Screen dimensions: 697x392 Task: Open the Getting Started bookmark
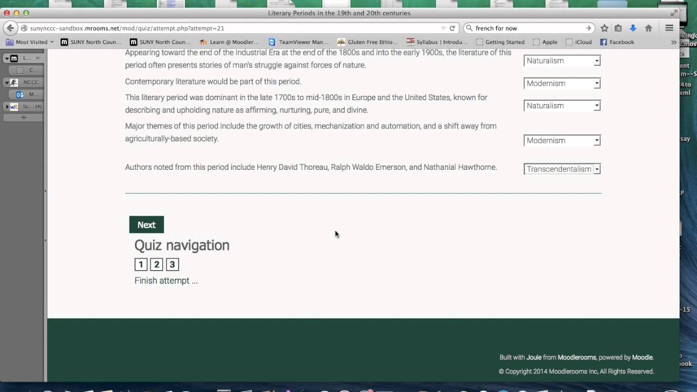pos(500,42)
